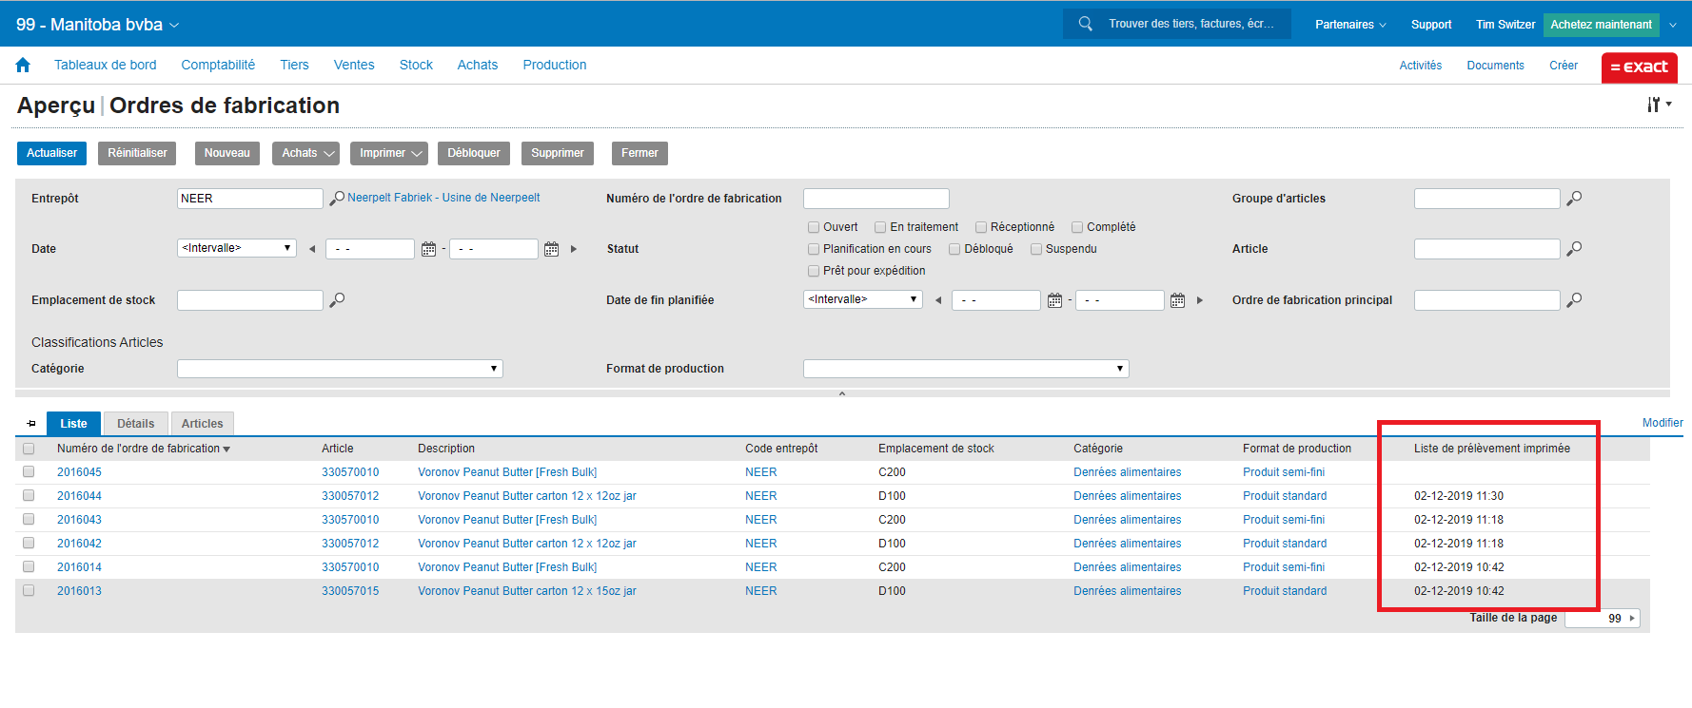Select all rows with header checkbox

(29, 449)
